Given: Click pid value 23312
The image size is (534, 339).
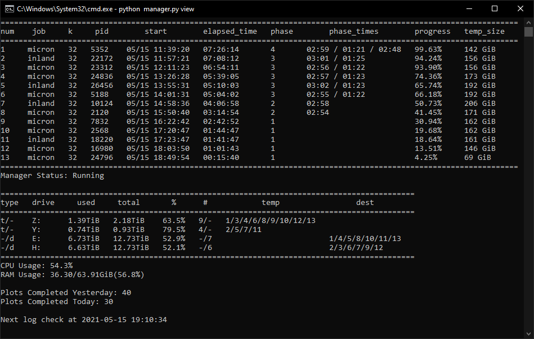Looking at the screenshot, I should pos(101,68).
